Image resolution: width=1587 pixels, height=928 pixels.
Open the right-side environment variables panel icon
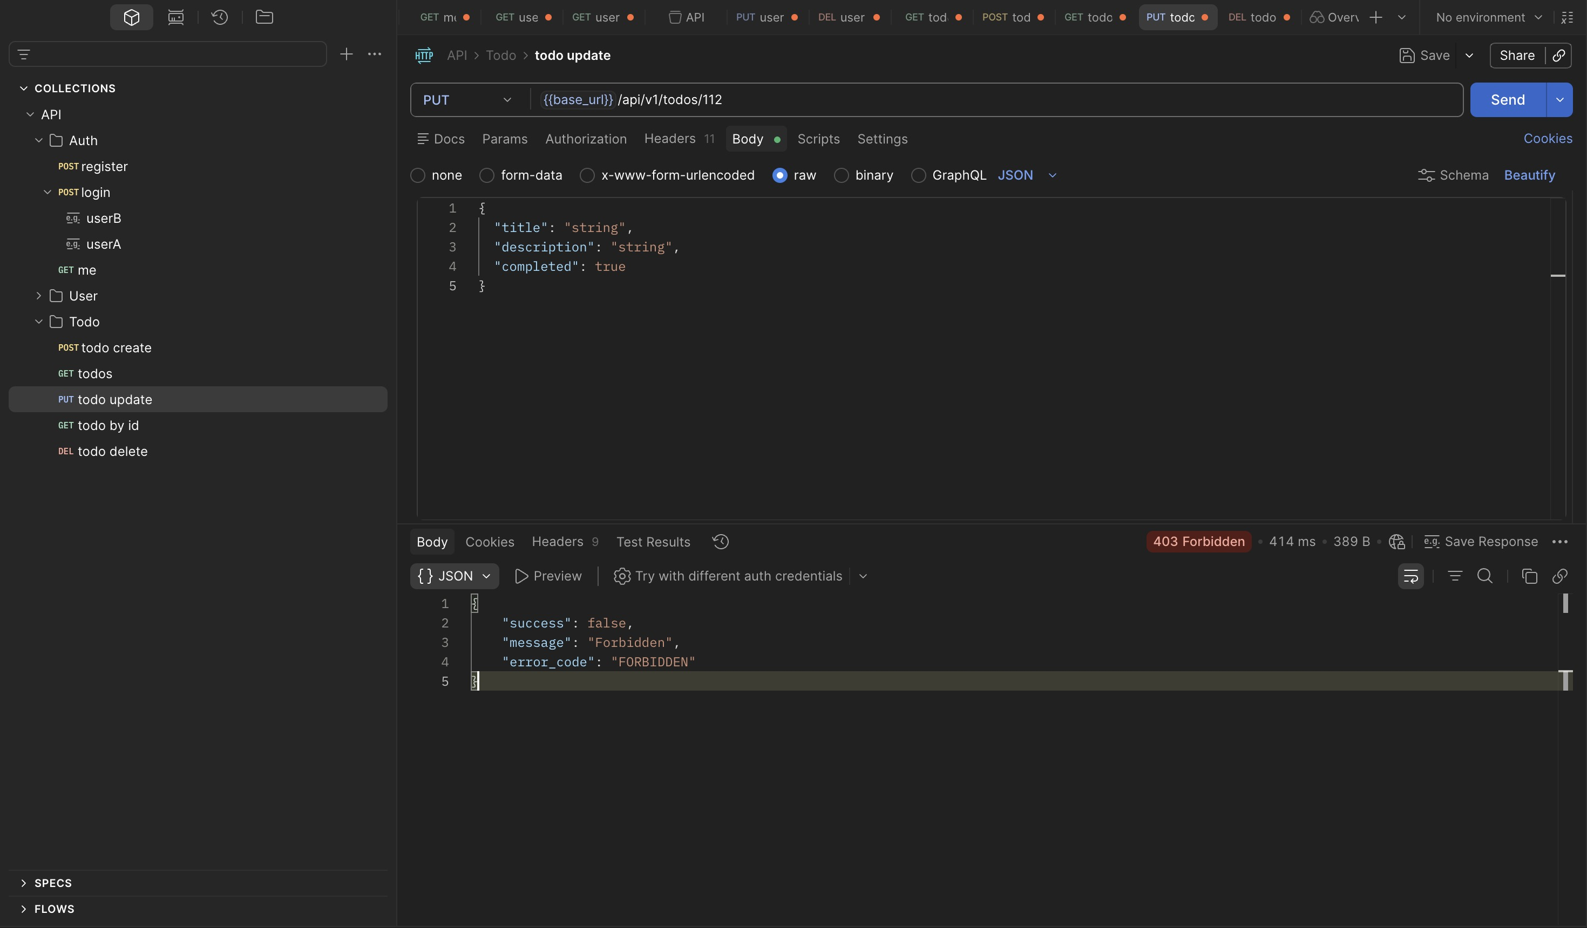click(1568, 17)
